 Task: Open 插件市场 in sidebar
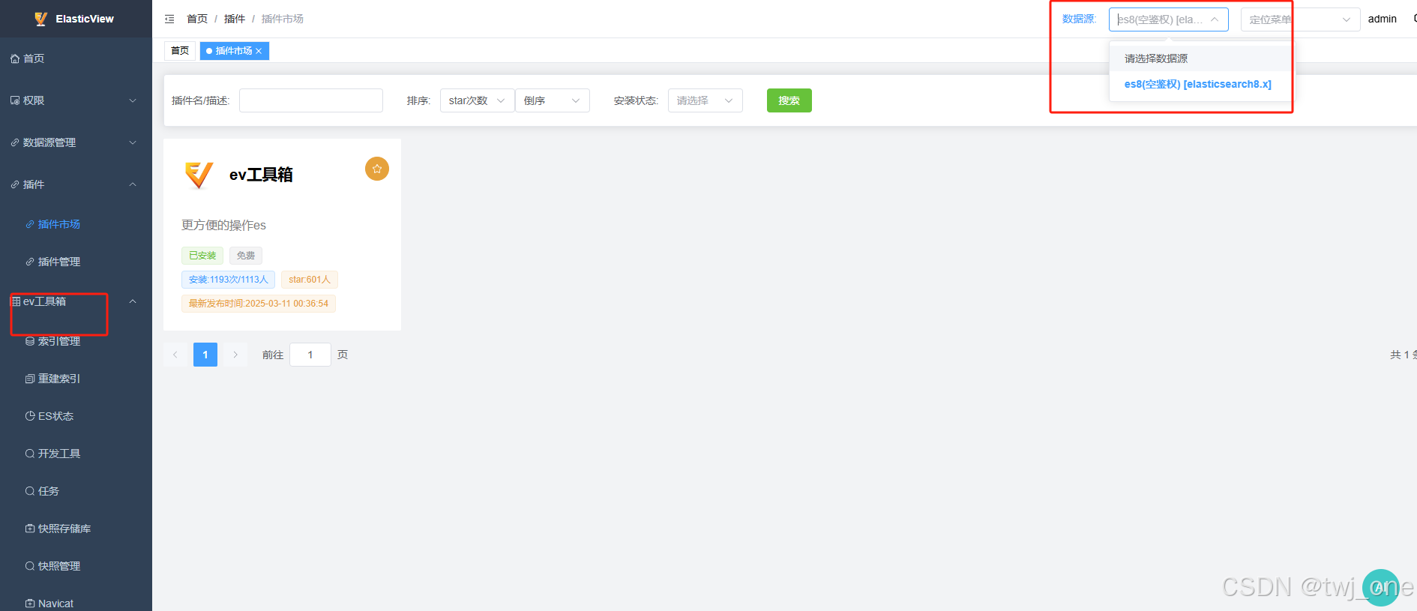click(59, 224)
